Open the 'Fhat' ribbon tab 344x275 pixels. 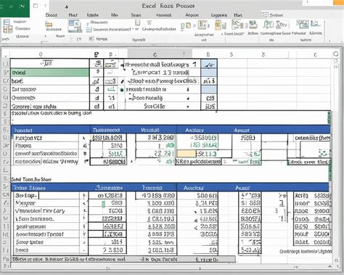73,15
